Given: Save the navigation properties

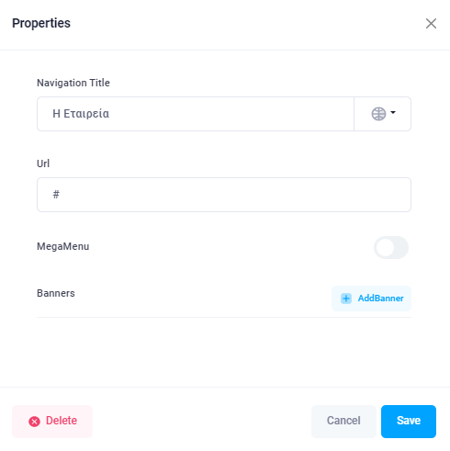Looking at the screenshot, I should coord(409,422).
